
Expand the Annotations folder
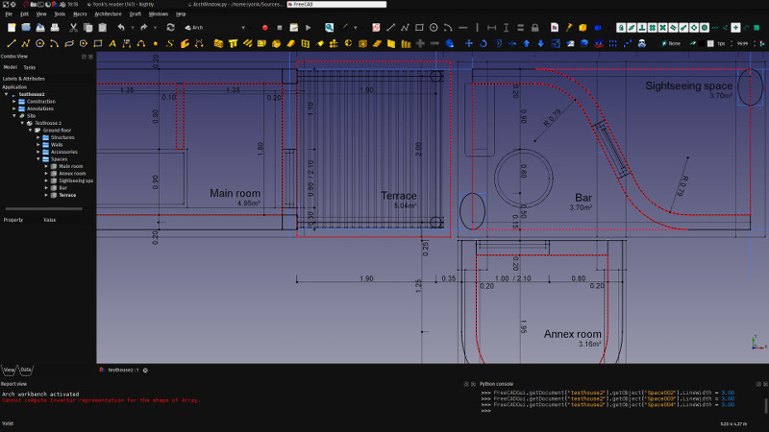click(x=14, y=108)
